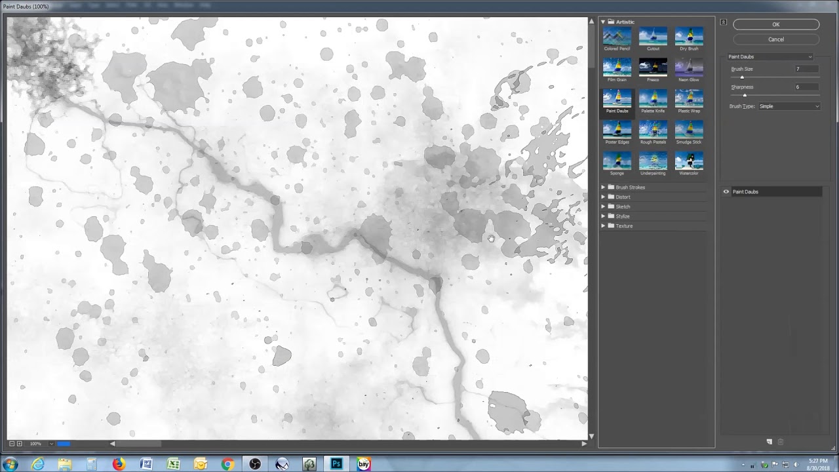This screenshot has width=839, height=472.
Task: Open Google Chrome from the taskbar
Action: (227, 464)
